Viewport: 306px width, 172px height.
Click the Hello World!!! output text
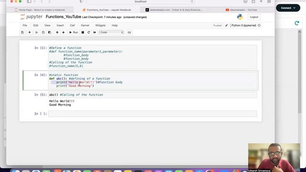pos(62,101)
